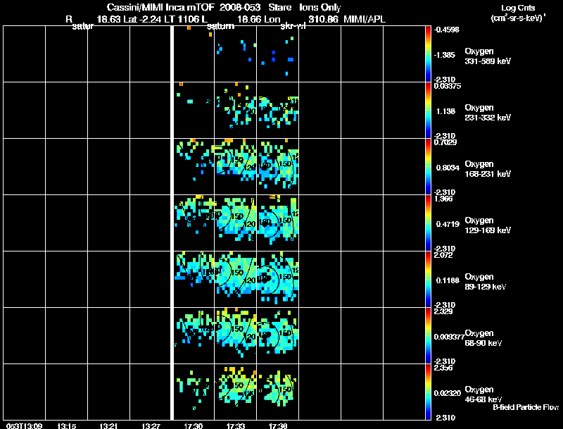
Task: Click the colorbar beside Oxygen 331-589 keV
Action: (428, 54)
